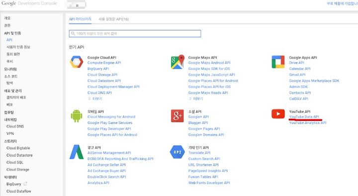Open the Gmail API link
358x196 pixels.
pyautogui.click(x=297, y=75)
